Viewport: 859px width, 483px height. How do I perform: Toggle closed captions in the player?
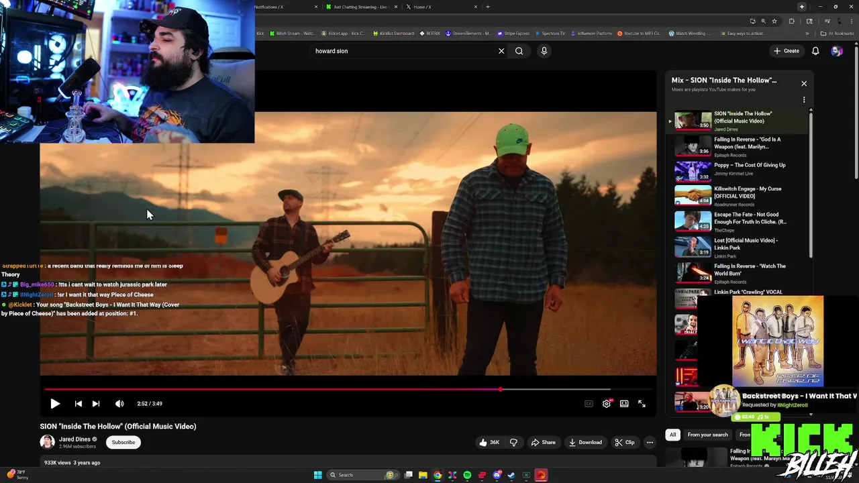tap(589, 404)
